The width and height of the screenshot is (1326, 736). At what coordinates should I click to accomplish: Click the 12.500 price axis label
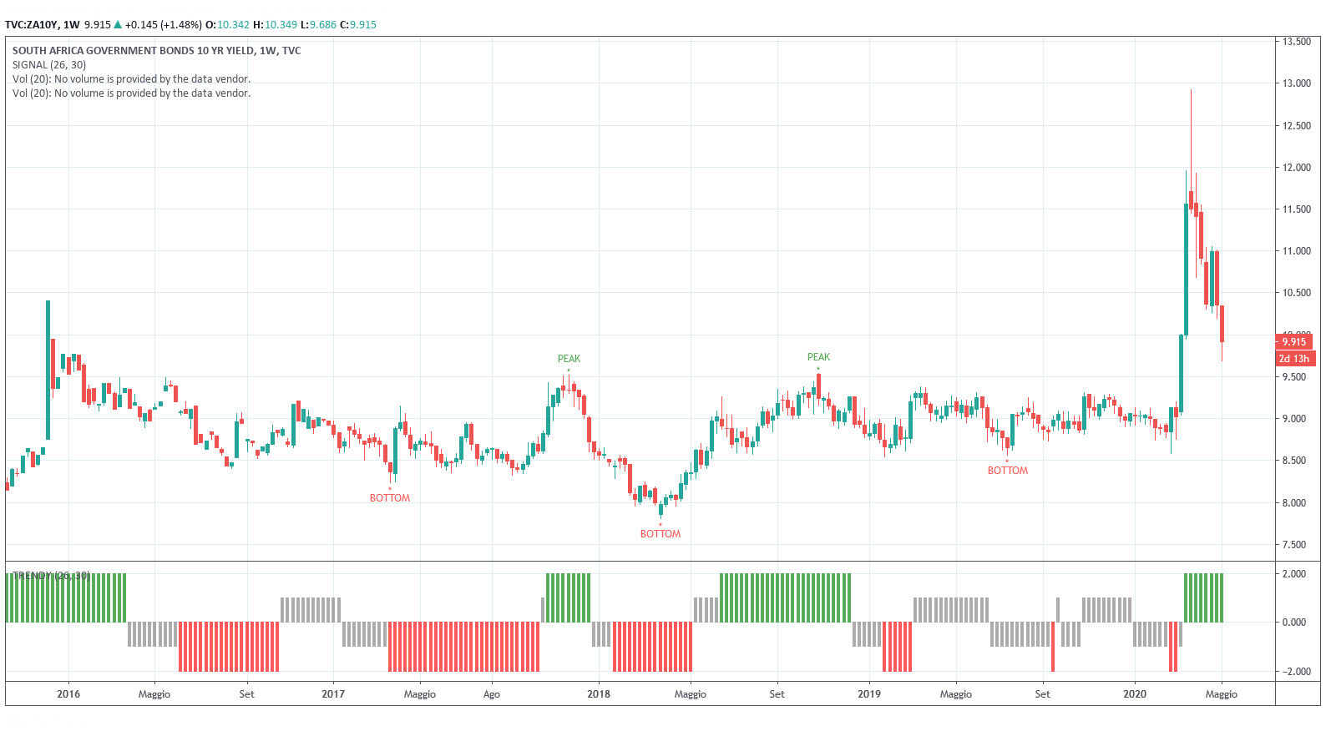coord(1297,126)
